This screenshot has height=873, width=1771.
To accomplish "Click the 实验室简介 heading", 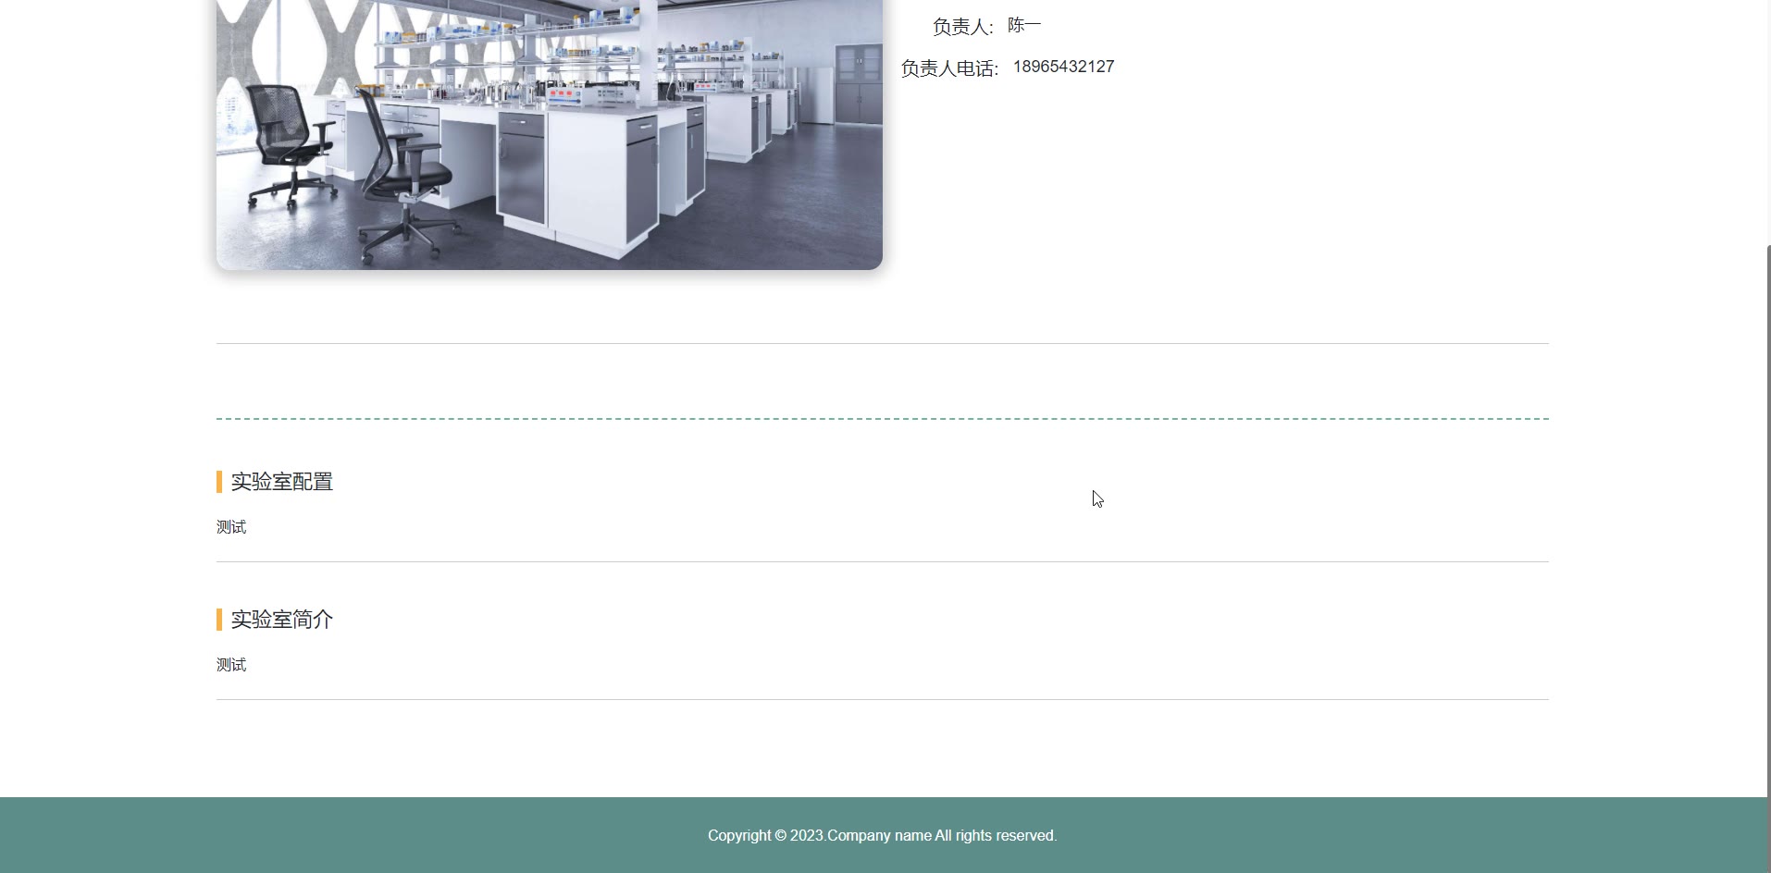I will (x=281, y=620).
